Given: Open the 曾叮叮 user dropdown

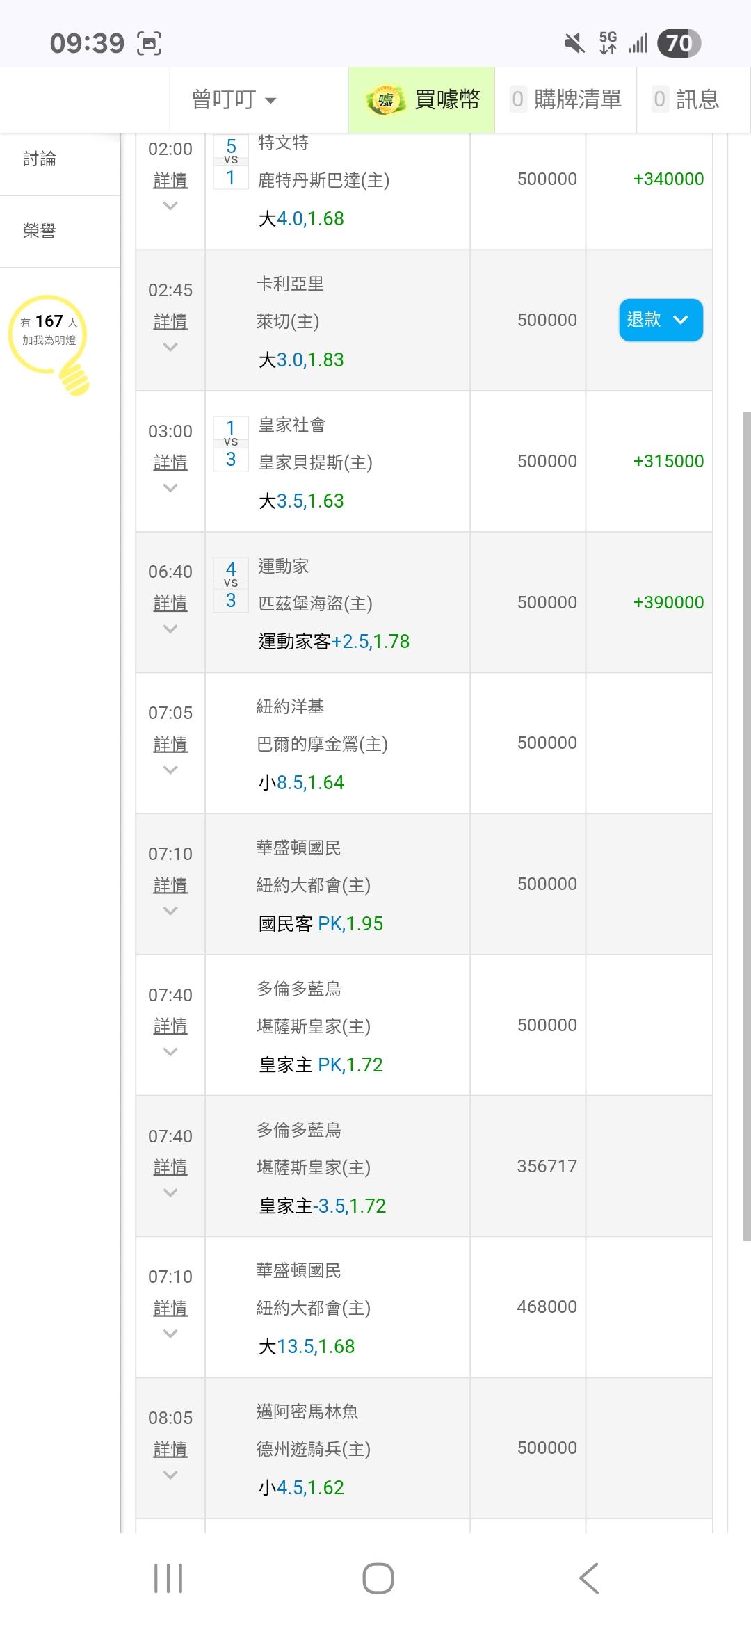Looking at the screenshot, I should pos(234,100).
